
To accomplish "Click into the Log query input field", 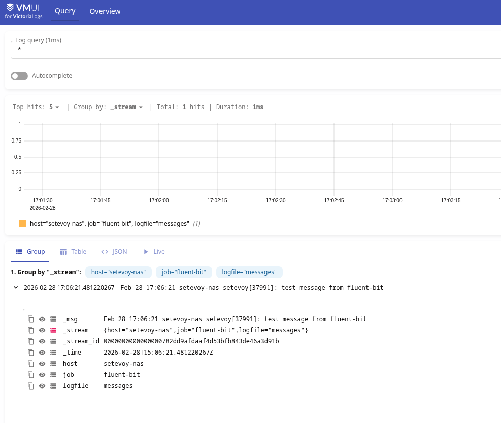I will click(x=254, y=50).
